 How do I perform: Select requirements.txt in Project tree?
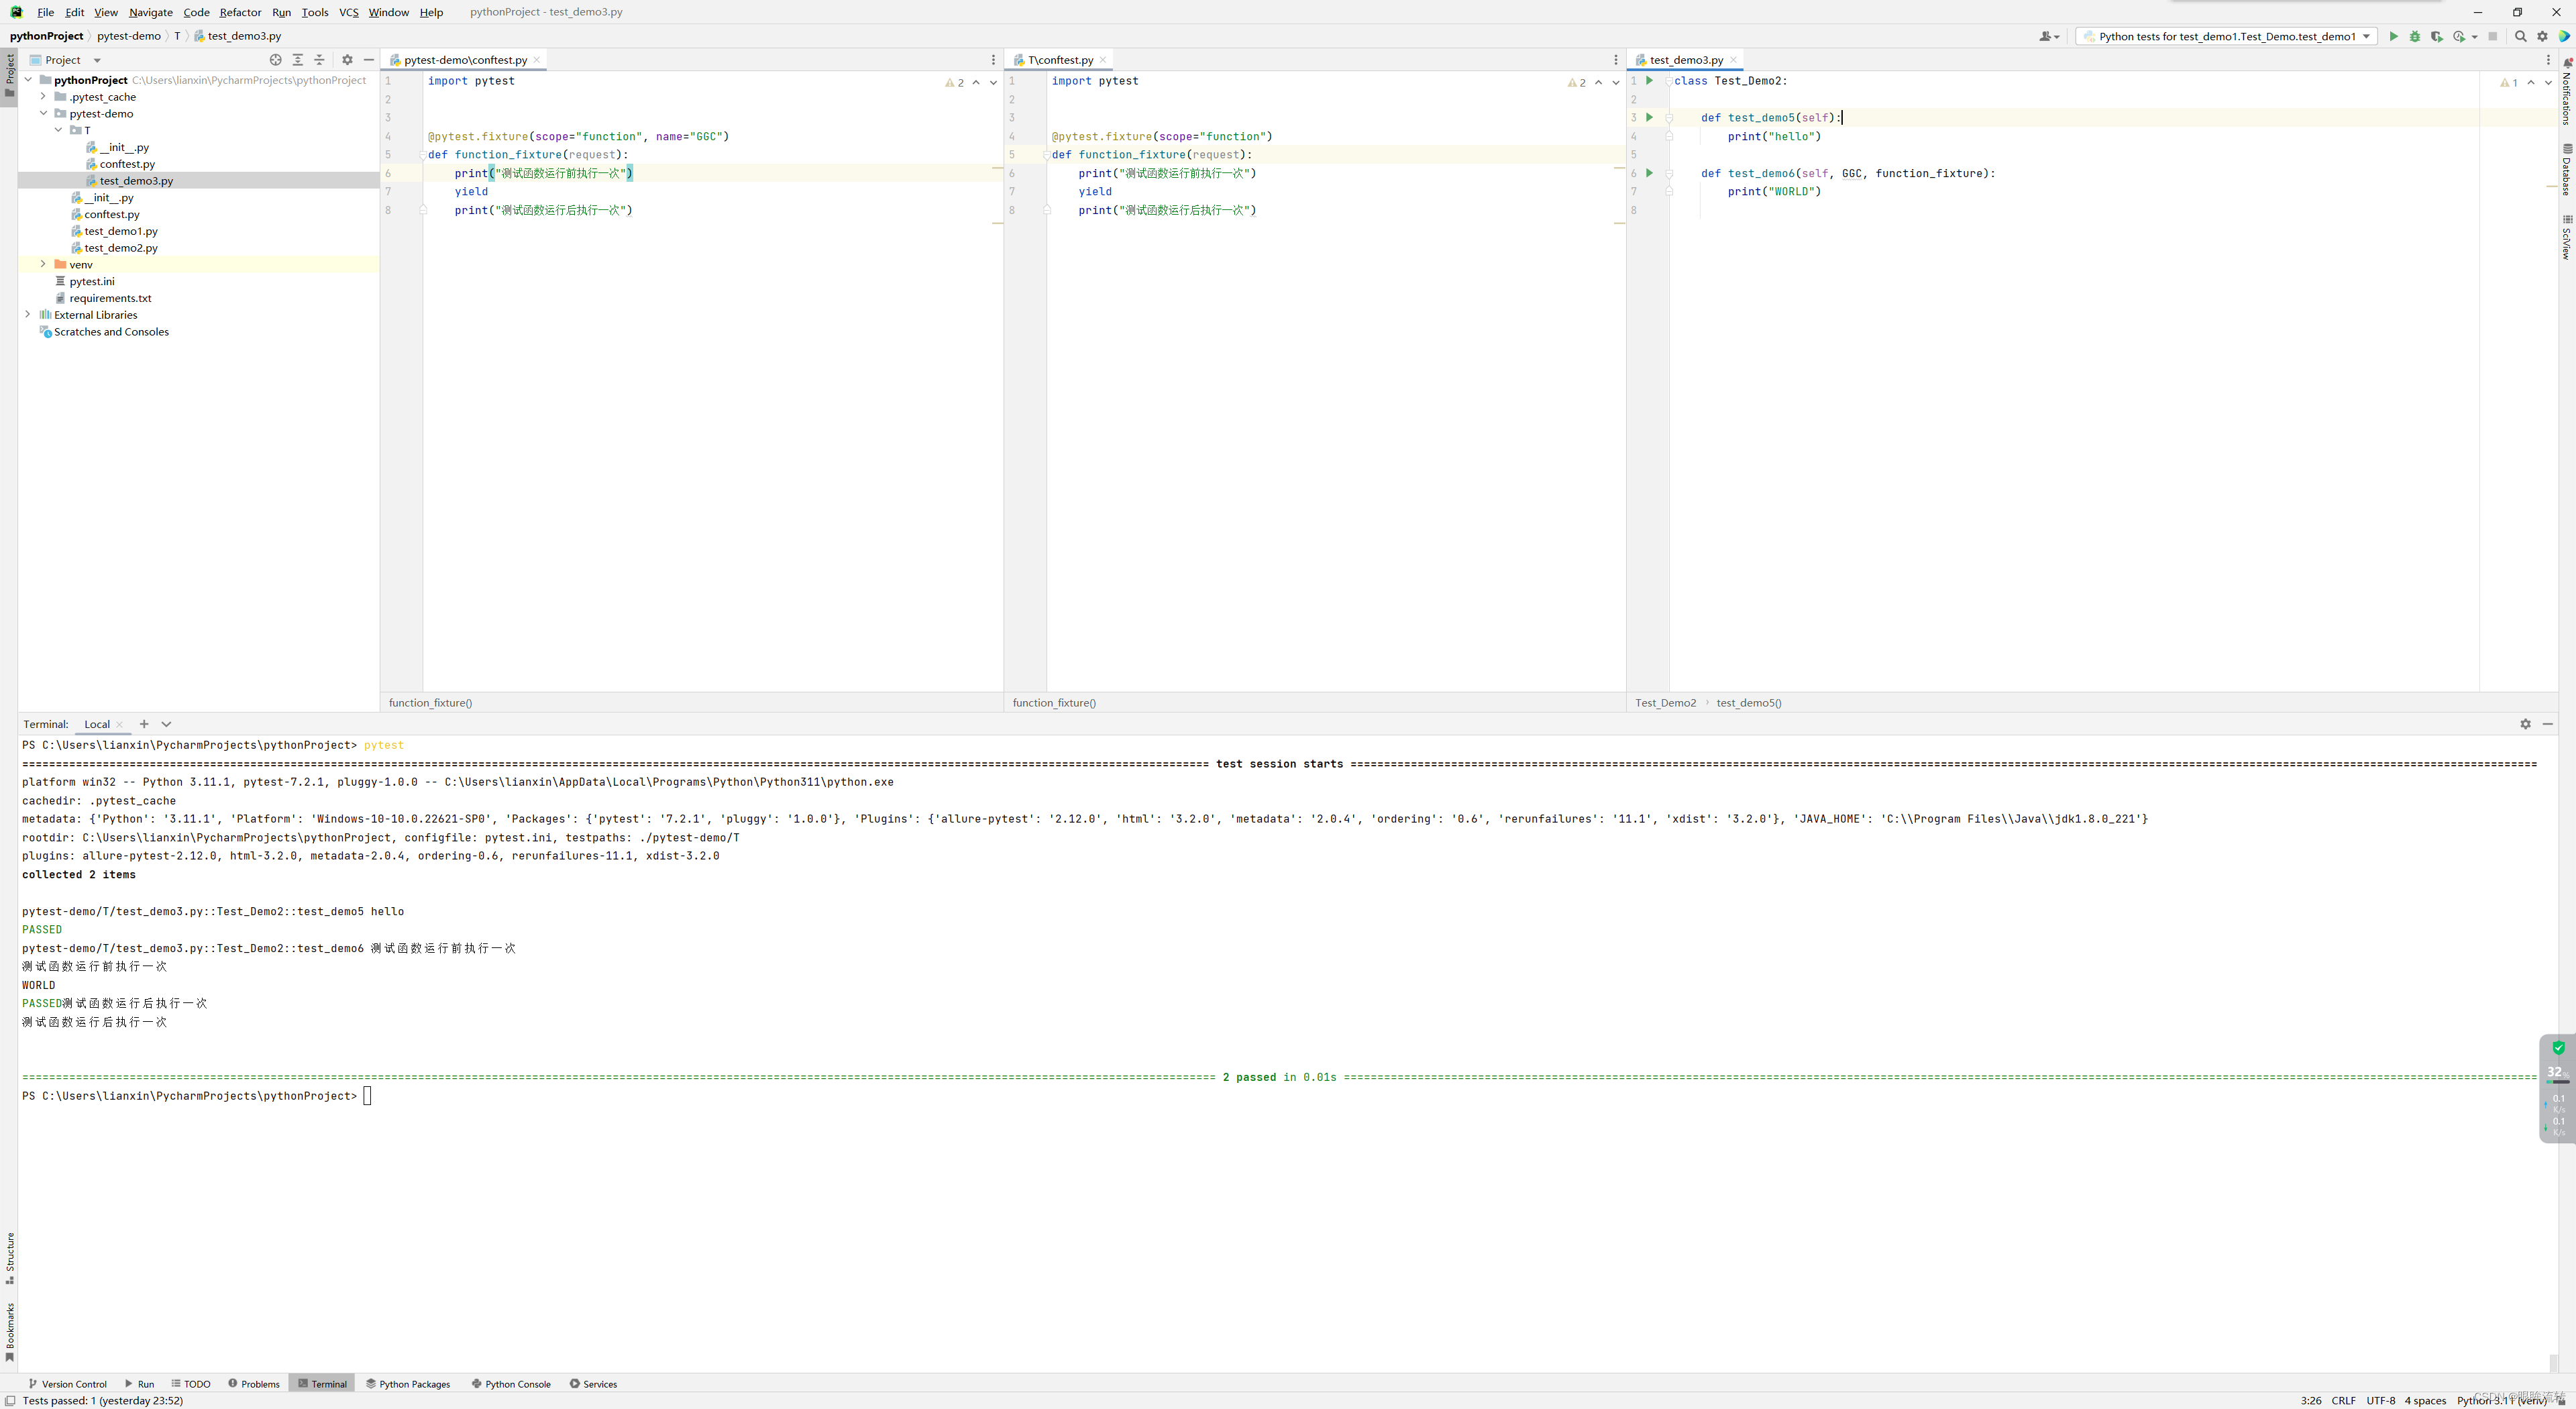110,298
